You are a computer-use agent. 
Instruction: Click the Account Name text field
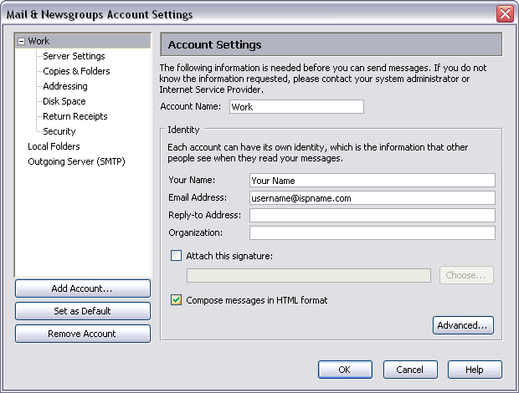point(295,107)
